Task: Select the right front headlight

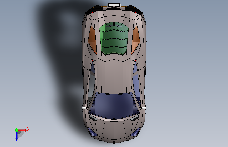Action: tap(136, 132)
